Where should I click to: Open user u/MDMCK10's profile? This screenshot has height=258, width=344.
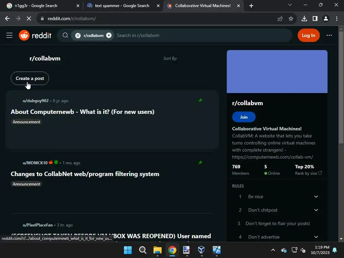coord(35,163)
